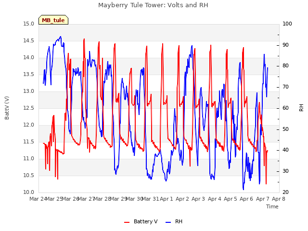Click the '13.5' left axis tick label
This screenshot has width=308, height=231.
point(29,75)
